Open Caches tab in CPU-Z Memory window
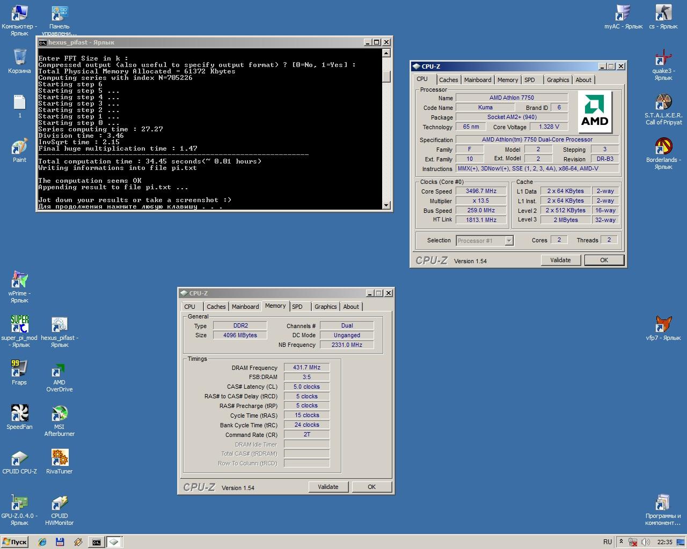 [216, 307]
